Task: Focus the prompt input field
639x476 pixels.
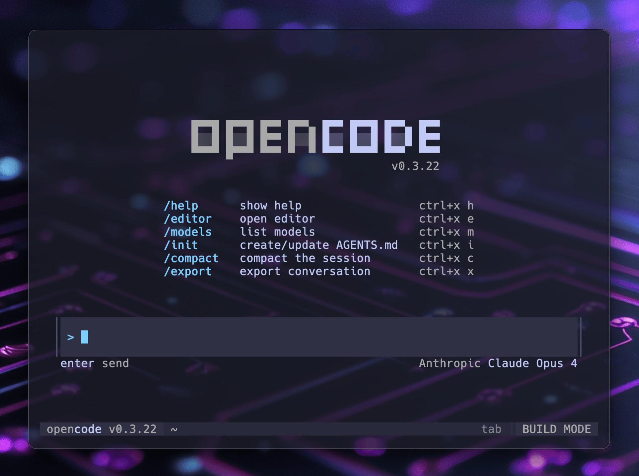Action: tap(319, 337)
